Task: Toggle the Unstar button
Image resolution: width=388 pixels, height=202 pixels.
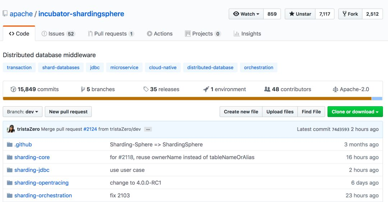Action: pyautogui.click(x=300, y=14)
